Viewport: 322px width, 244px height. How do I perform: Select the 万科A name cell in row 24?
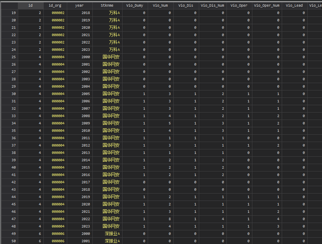(x=114, y=50)
